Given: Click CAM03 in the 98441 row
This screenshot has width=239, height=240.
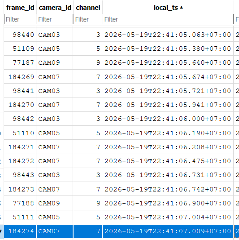Looking at the screenshot, I should [49, 91].
